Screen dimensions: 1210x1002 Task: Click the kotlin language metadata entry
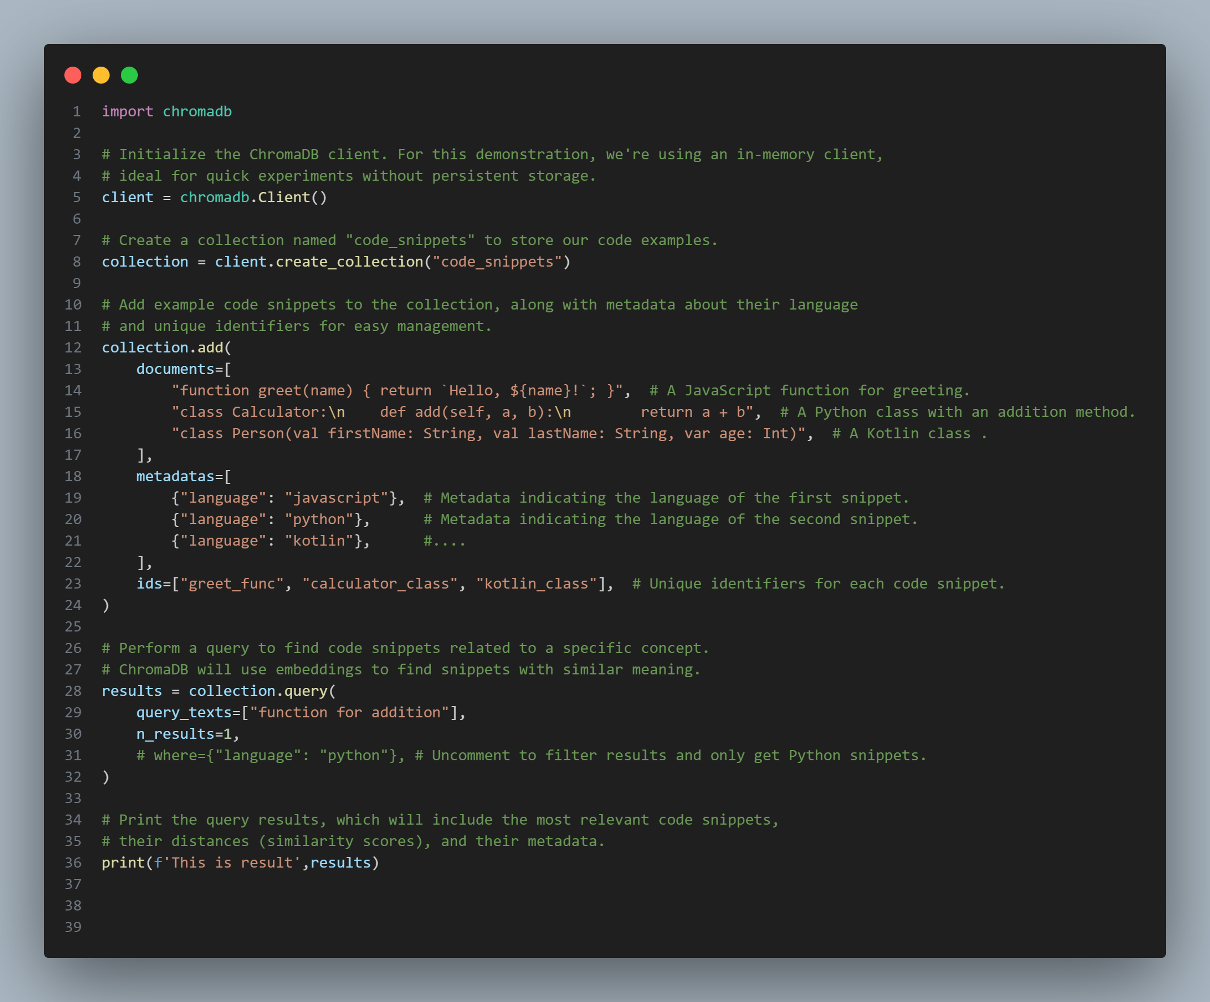[x=268, y=540]
